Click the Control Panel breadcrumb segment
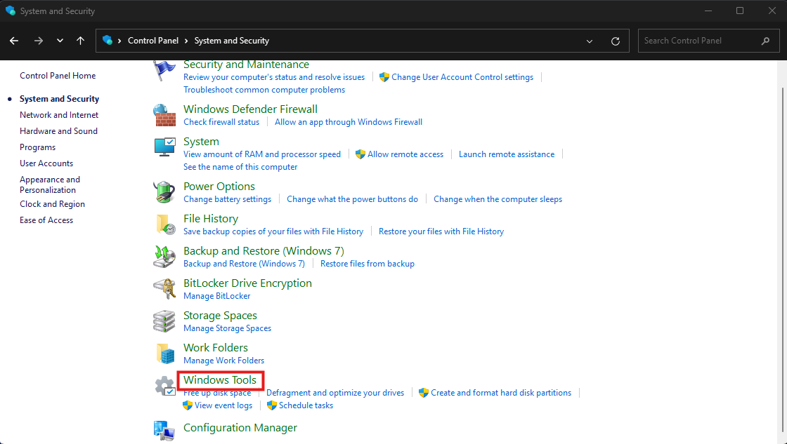Image resolution: width=787 pixels, height=444 pixels. coord(153,41)
